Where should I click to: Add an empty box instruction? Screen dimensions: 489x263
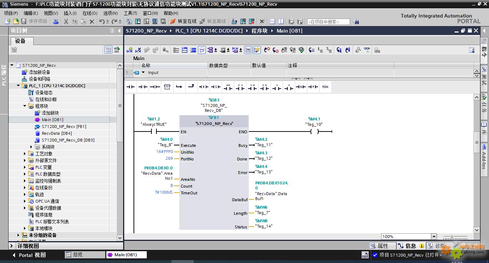point(167,87)
